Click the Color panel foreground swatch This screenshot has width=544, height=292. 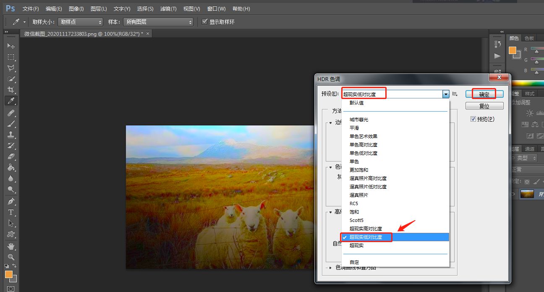pyautogui.click(x=513, y=50)
